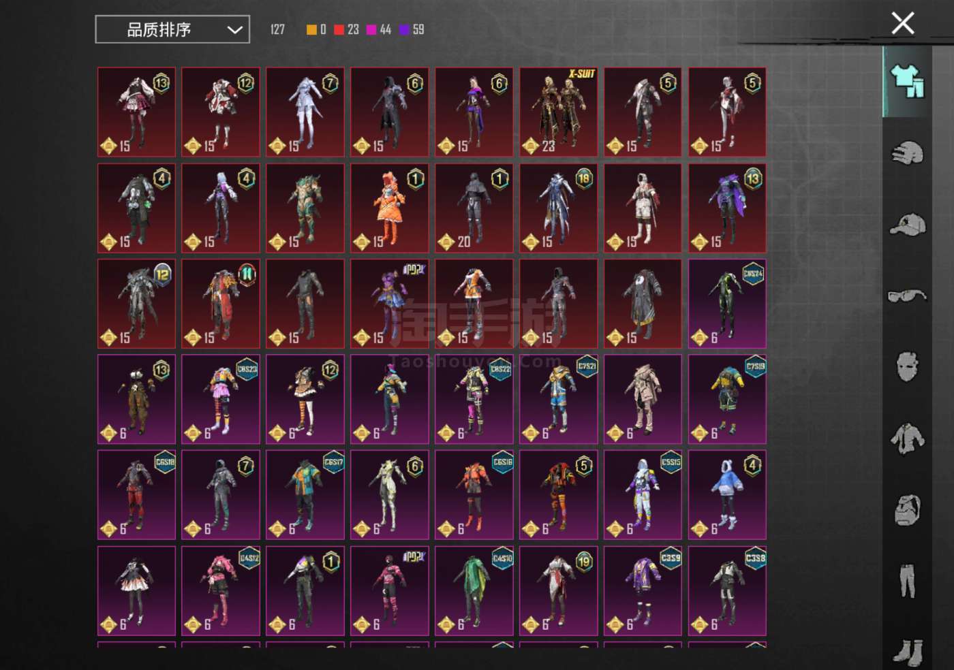Choose the striped-stocking outfit with badge 12
This screenshot has height=670, width=954.
pos(305,400)
